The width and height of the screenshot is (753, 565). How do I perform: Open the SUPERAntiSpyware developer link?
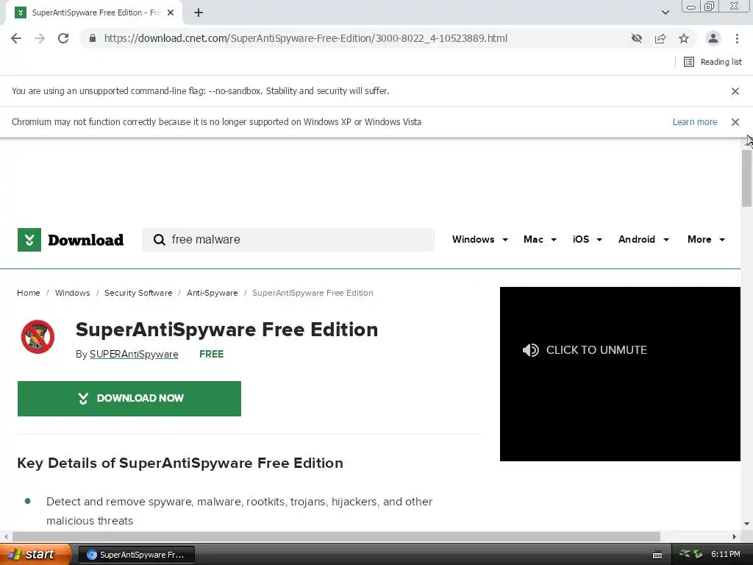point(134,354)
